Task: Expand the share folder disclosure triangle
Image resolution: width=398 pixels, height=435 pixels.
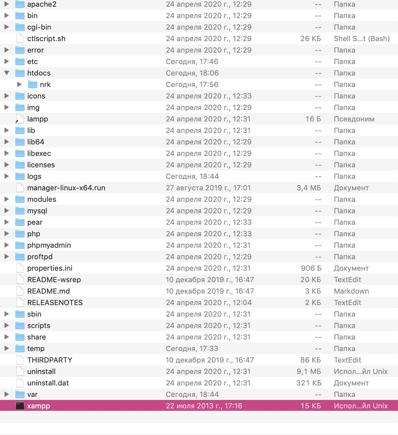Action: click(7, 337)
